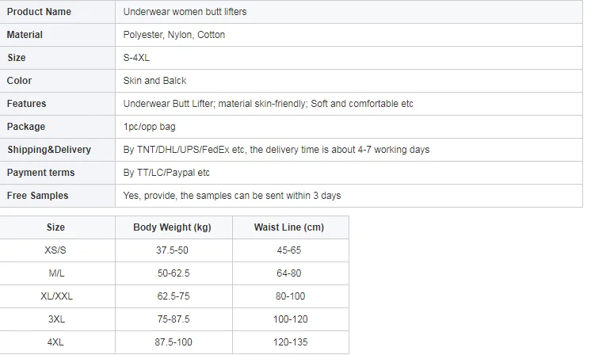The height and width of the screenshot is (355, 591).
Task: Click the By TT/LC/Paypal etc value
Action: tap(166, 173)
